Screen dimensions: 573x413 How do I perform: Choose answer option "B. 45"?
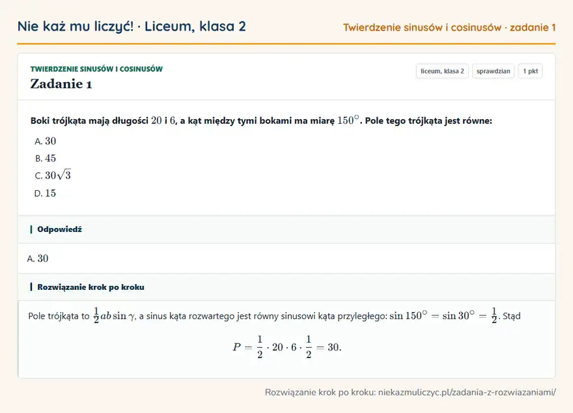(x=46, y=158)
